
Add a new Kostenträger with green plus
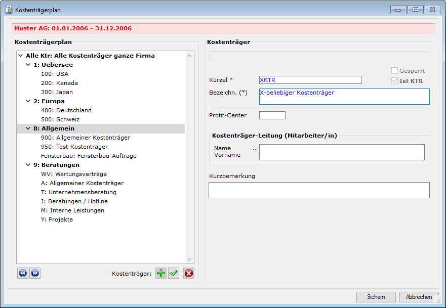(160, 274)
